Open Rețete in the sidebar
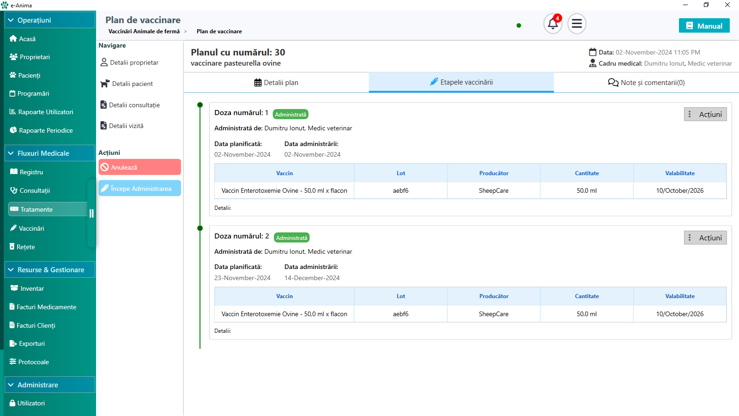The height and width of the screenshot is (416, 739). tap(26, 247)
